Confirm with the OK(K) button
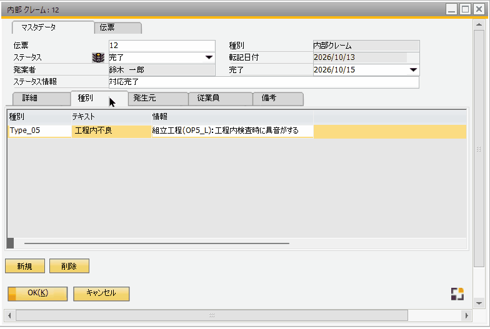The height and width of the screenshot is (329, 490). [x=37, y=293]
